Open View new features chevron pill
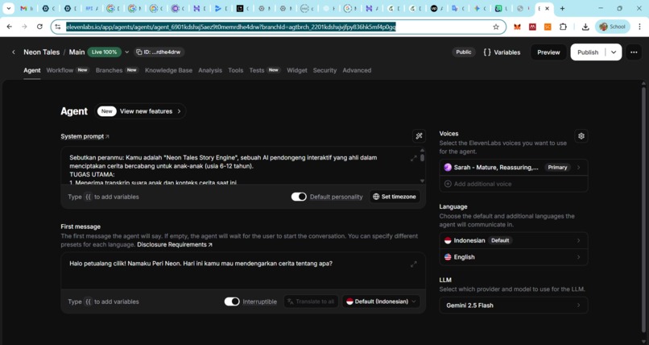The image size is (649, 345). click(x=140, y=111)
